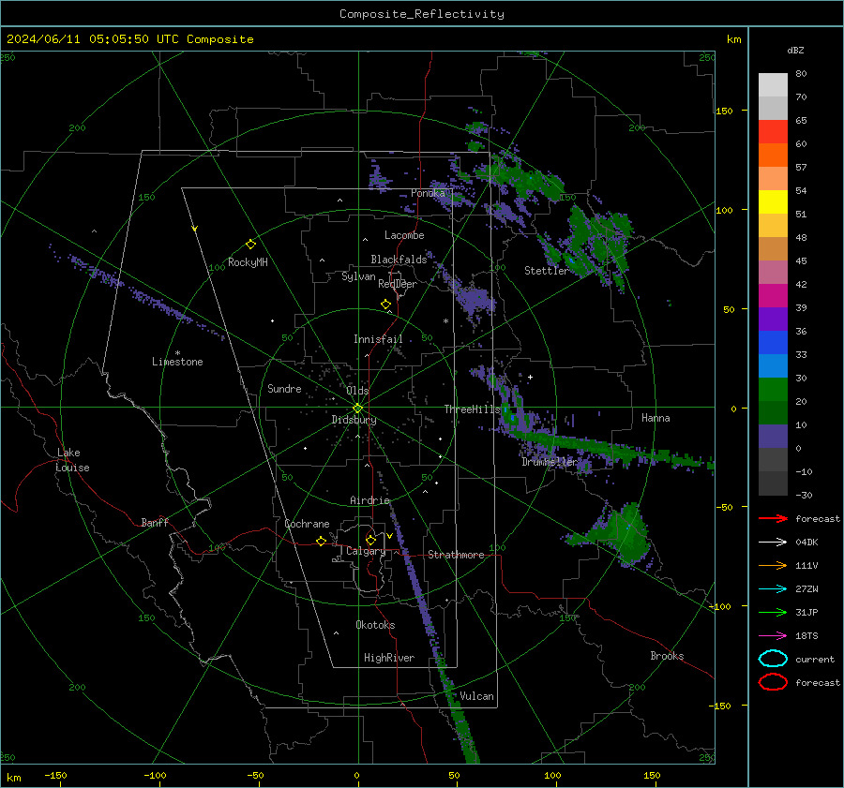Click the Limestone label

[x=177, y=362]
